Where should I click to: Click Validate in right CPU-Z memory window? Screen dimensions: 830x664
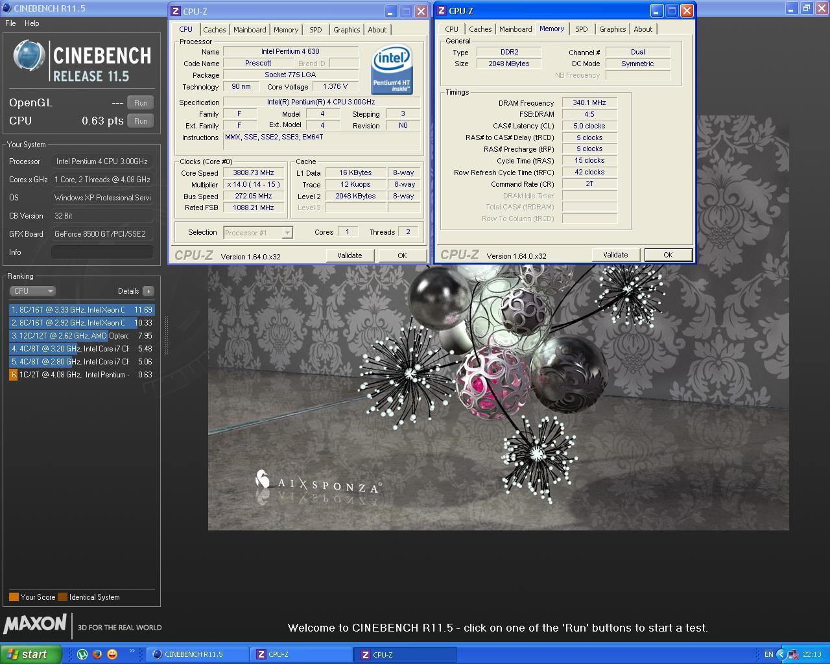tap(615, 255)
